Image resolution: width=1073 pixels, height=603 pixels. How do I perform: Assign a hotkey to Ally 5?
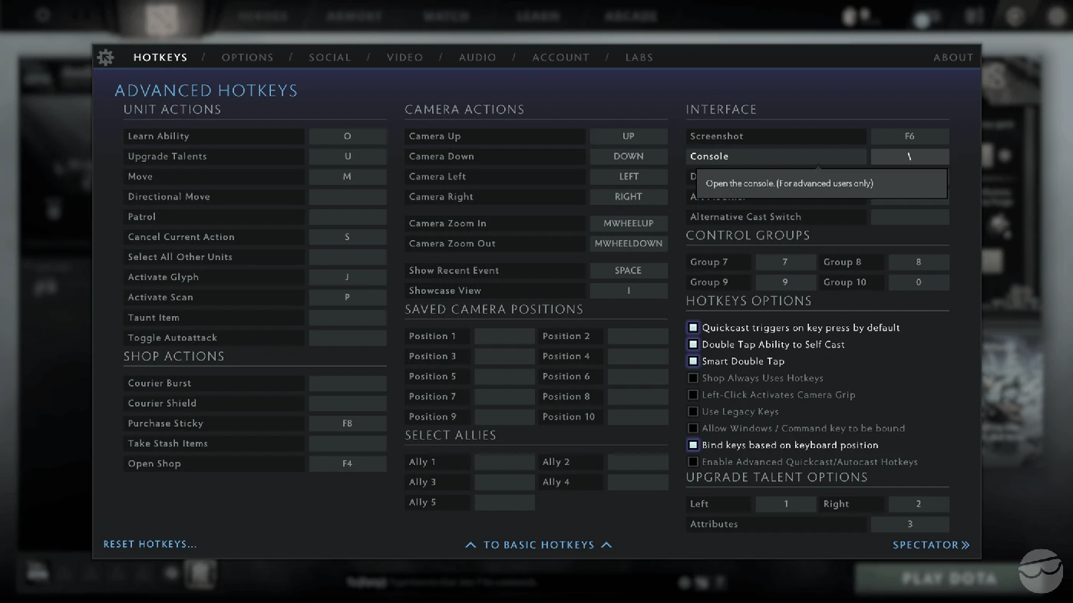(x=504, y=503)
